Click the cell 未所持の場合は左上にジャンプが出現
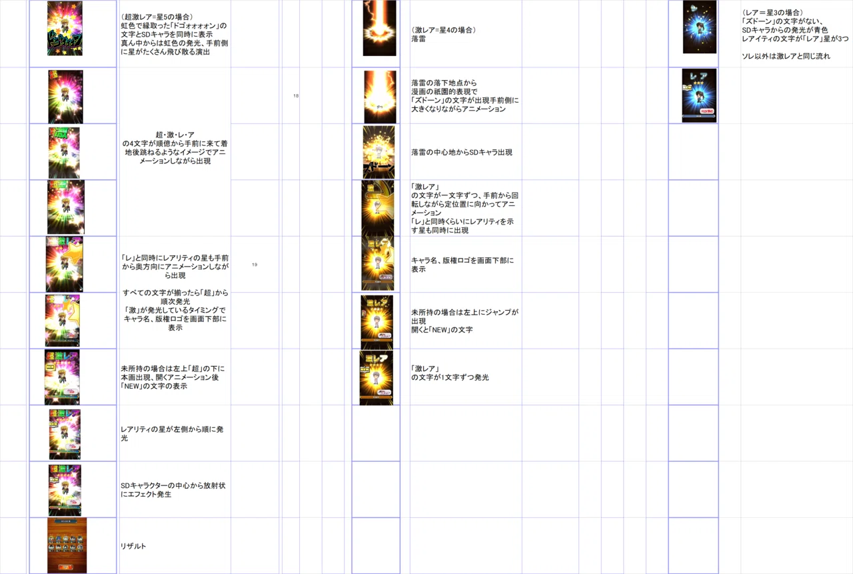Screen dimensions: 853x574 465,321
